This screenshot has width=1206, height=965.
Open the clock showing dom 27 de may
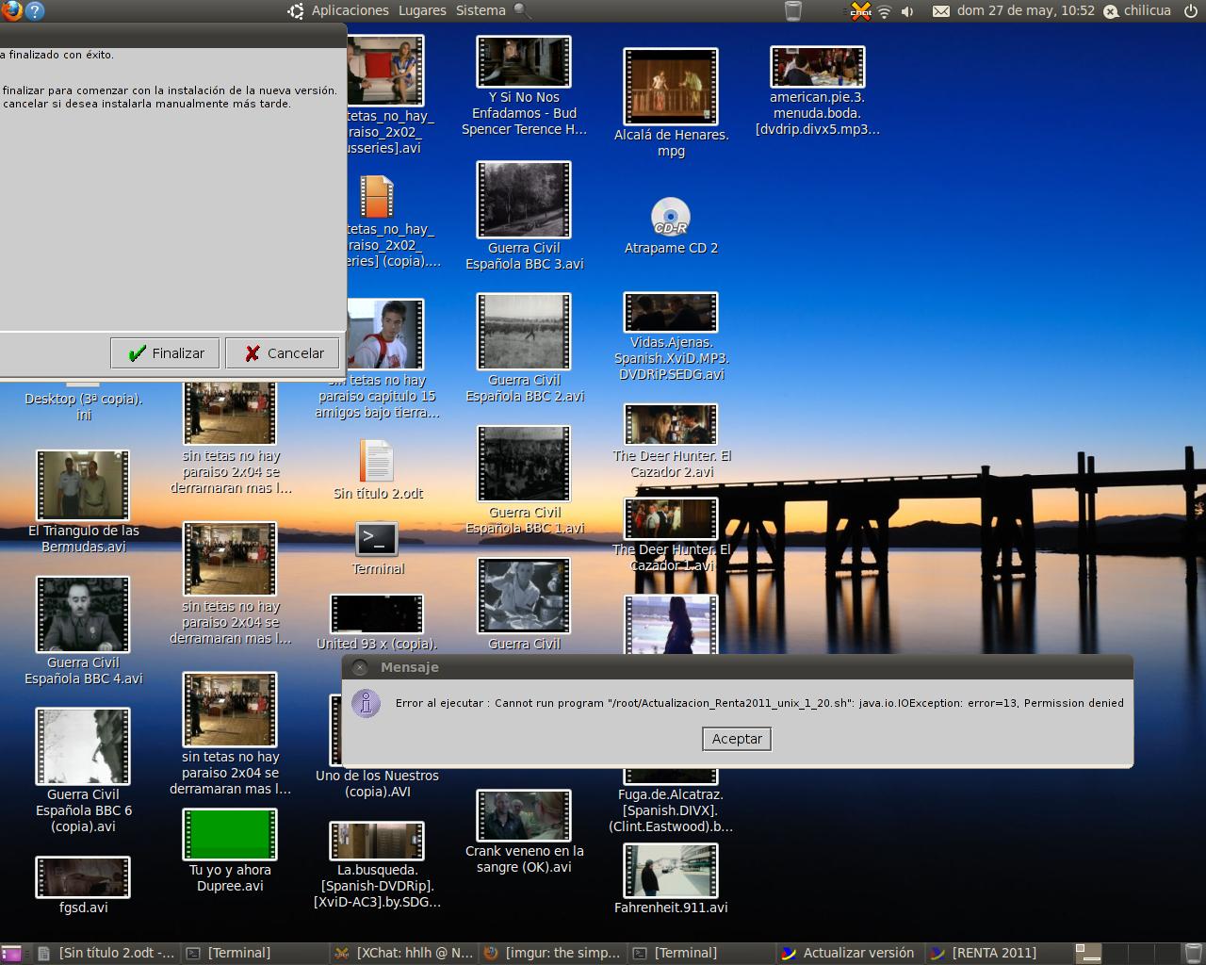coord(1026,10)
